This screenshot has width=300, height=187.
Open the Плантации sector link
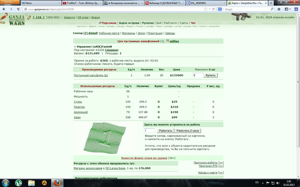click(x=155, y=33)
